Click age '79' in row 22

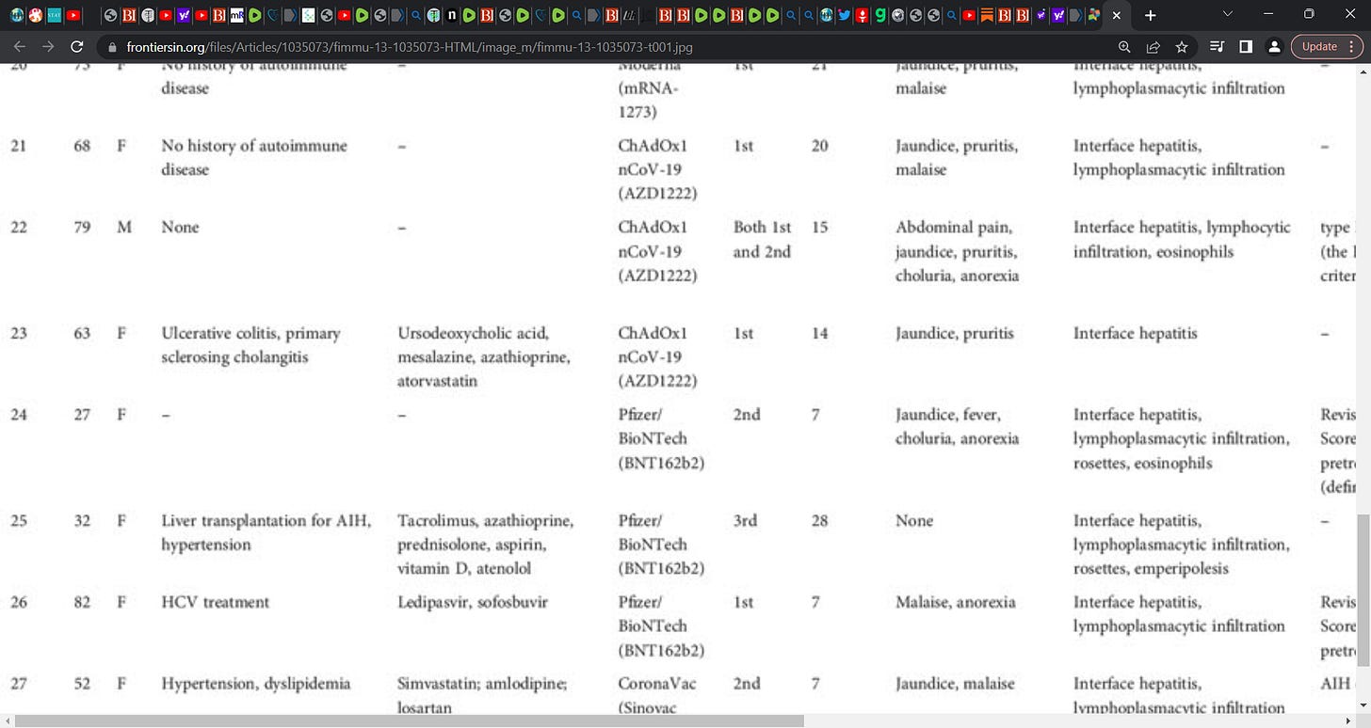[82, 228]
